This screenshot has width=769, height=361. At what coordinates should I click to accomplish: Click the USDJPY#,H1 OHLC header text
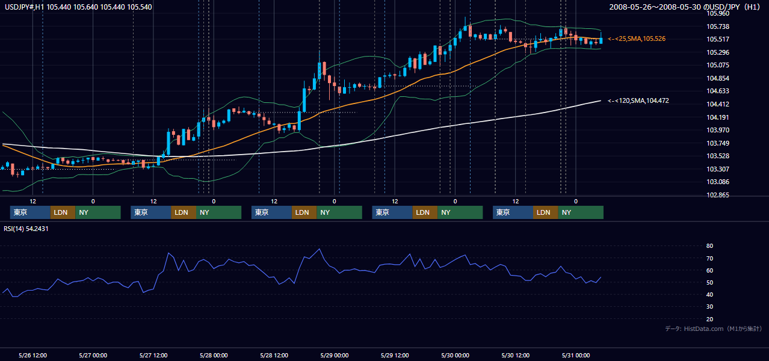click(x=78, y=7)
